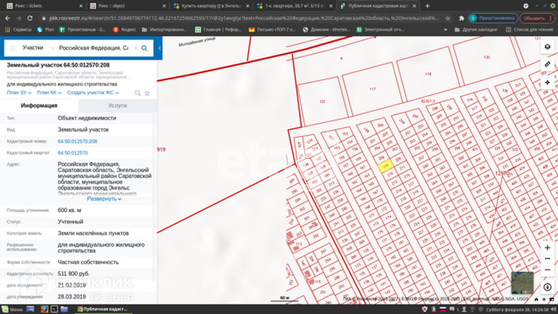This screenshot has width=558, height=314.
Task: Select the highlighted yellow parcel 208 on the map
Action: click(x=386, y=166)
